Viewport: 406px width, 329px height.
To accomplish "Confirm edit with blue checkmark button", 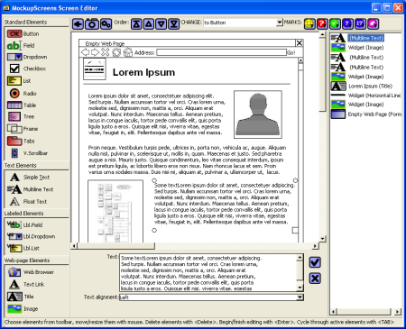I will click(315, 262).
